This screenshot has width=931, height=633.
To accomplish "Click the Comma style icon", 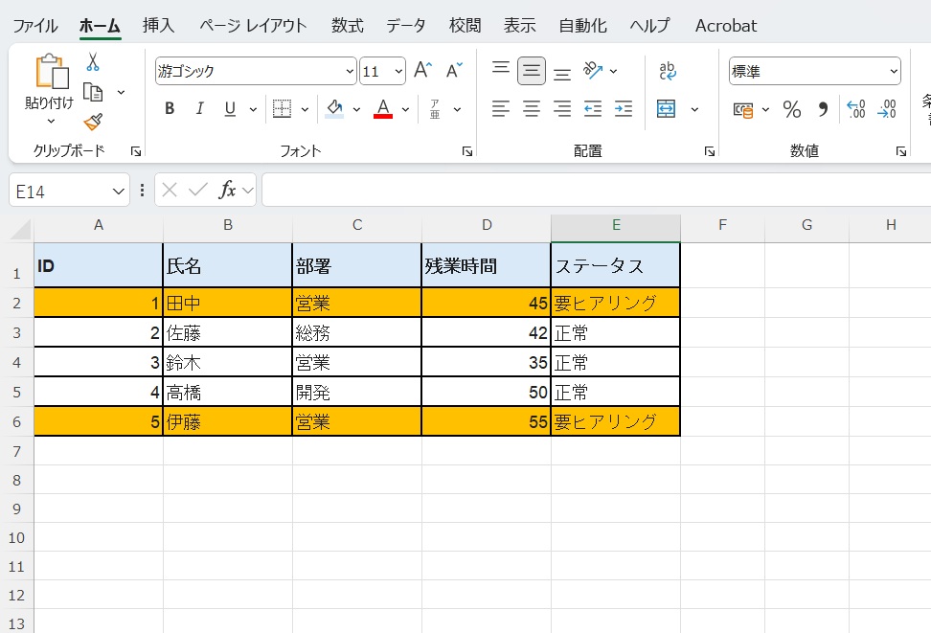I will coord(822,109).
